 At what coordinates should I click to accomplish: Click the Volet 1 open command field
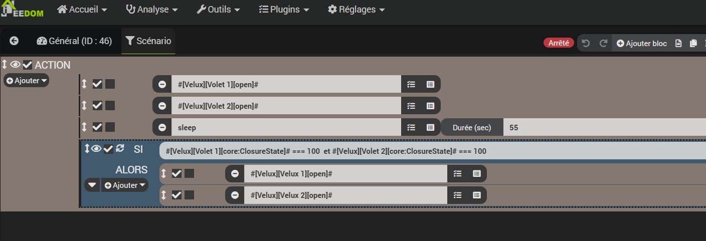click(x=286, y=85)
